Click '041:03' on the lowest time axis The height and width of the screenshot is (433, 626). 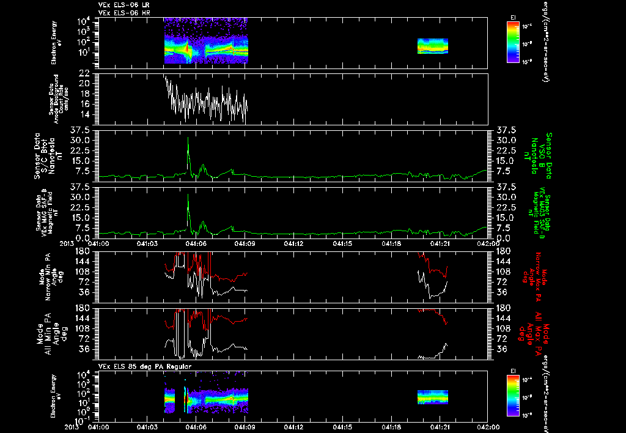(x=147, y=427)
